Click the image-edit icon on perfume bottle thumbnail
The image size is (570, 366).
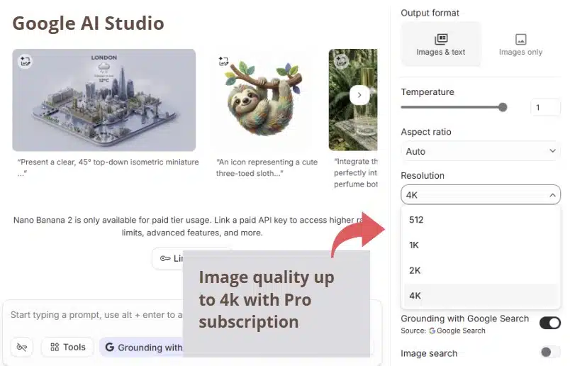(x=341, y=61)
